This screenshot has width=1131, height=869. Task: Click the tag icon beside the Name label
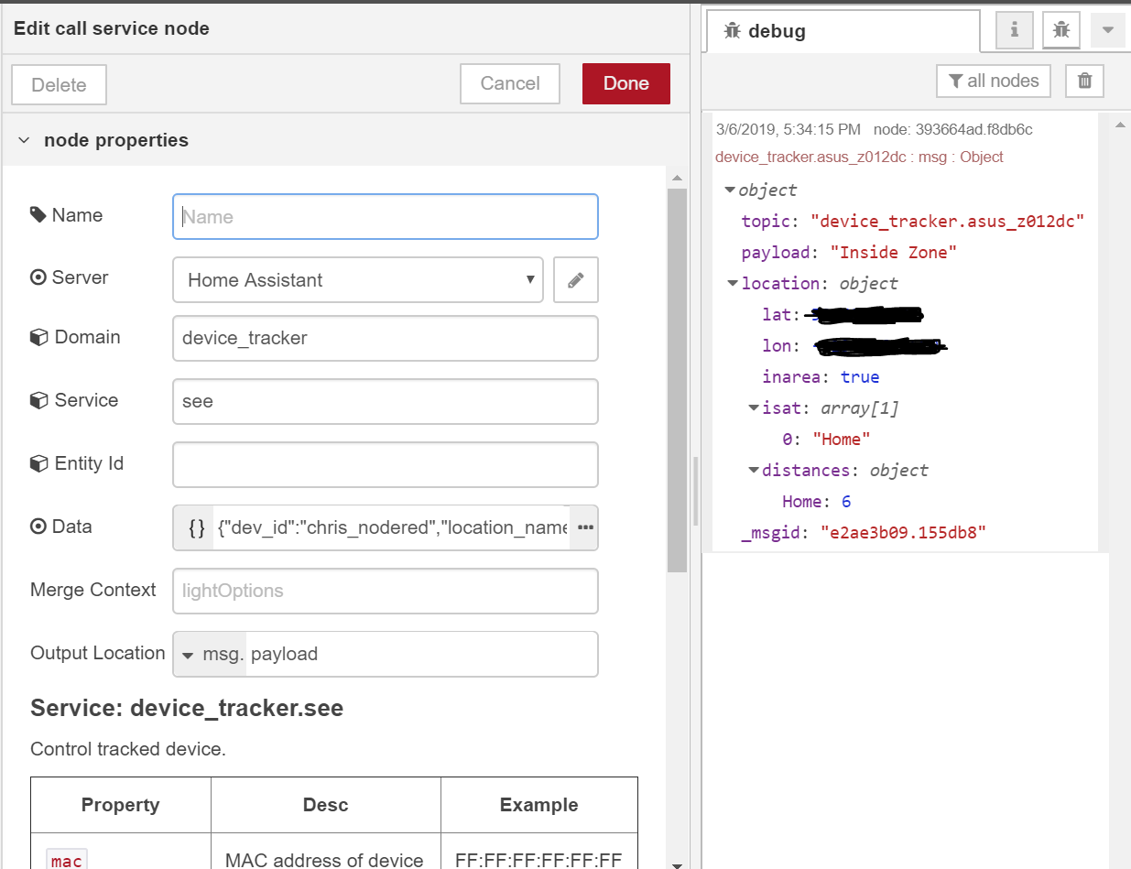click(x=38, y=213)
